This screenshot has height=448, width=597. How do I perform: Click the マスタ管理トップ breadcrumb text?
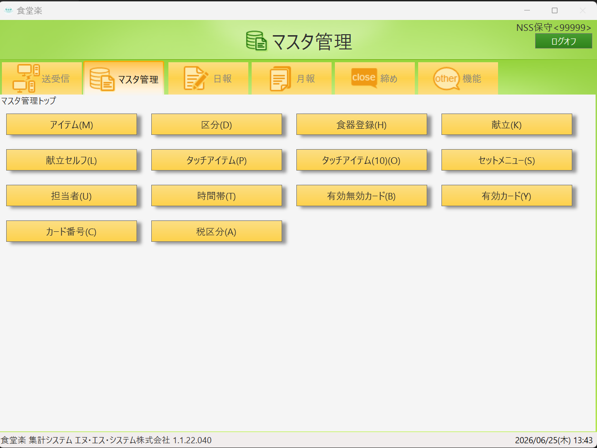click(29, 101)
